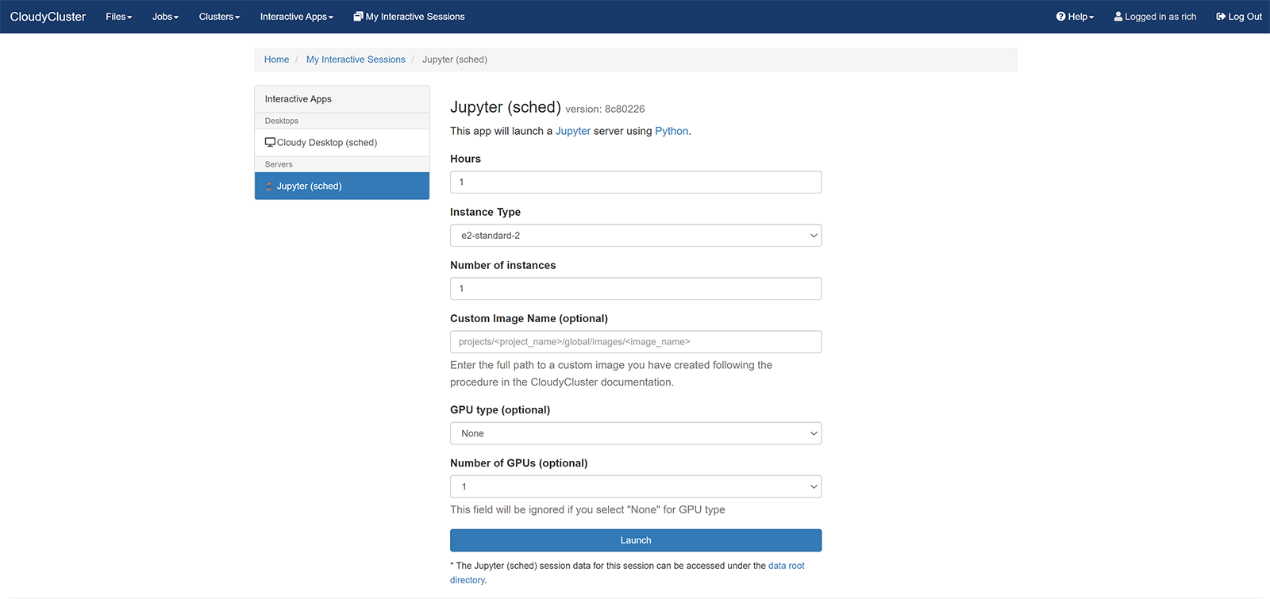This screenshot has height=607, width=1270.
Task: Click the My Interactive Sessions windows icon
Action: [x=358, y=17]
